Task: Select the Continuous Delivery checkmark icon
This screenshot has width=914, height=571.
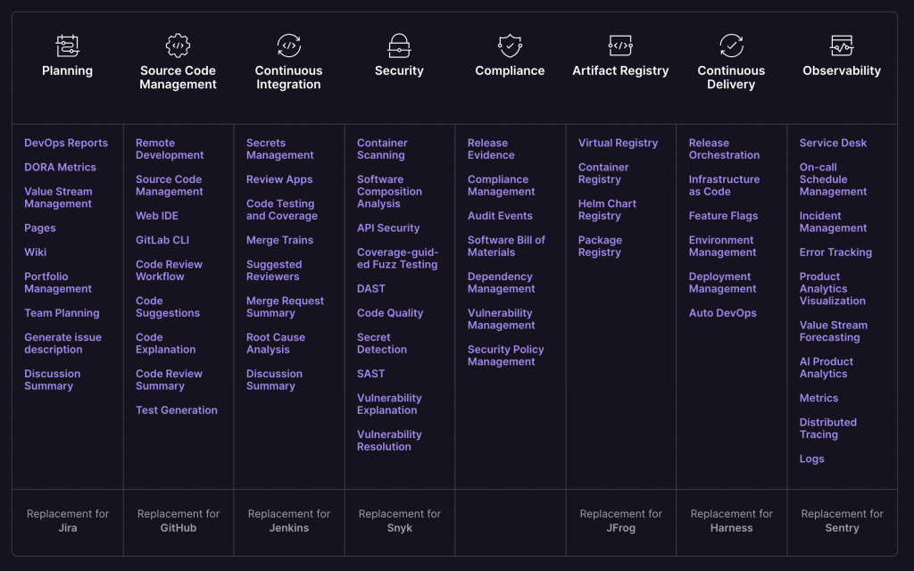Action: (731, 46)
